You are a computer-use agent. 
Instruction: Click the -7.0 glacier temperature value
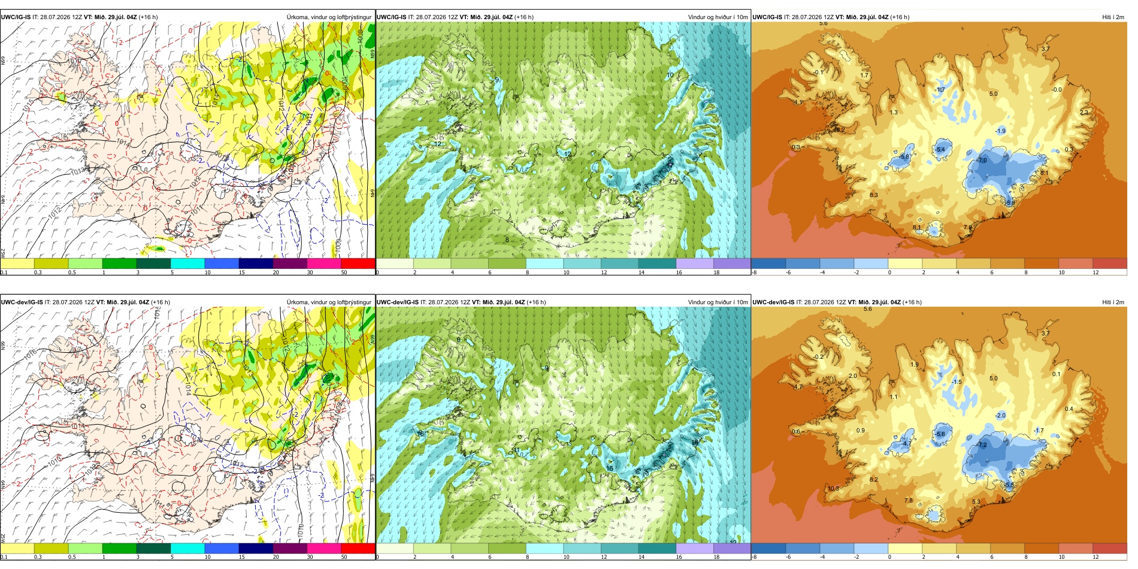pos(982,161)
